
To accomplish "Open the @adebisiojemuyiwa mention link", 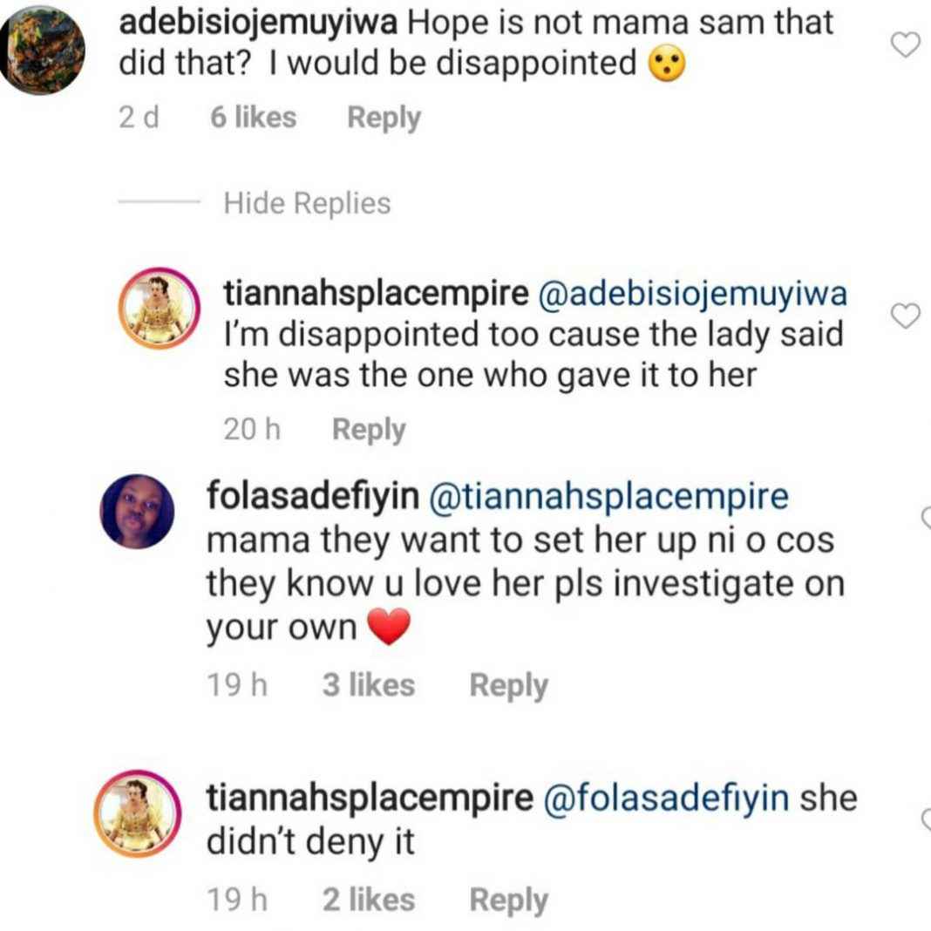I will 694,295.
